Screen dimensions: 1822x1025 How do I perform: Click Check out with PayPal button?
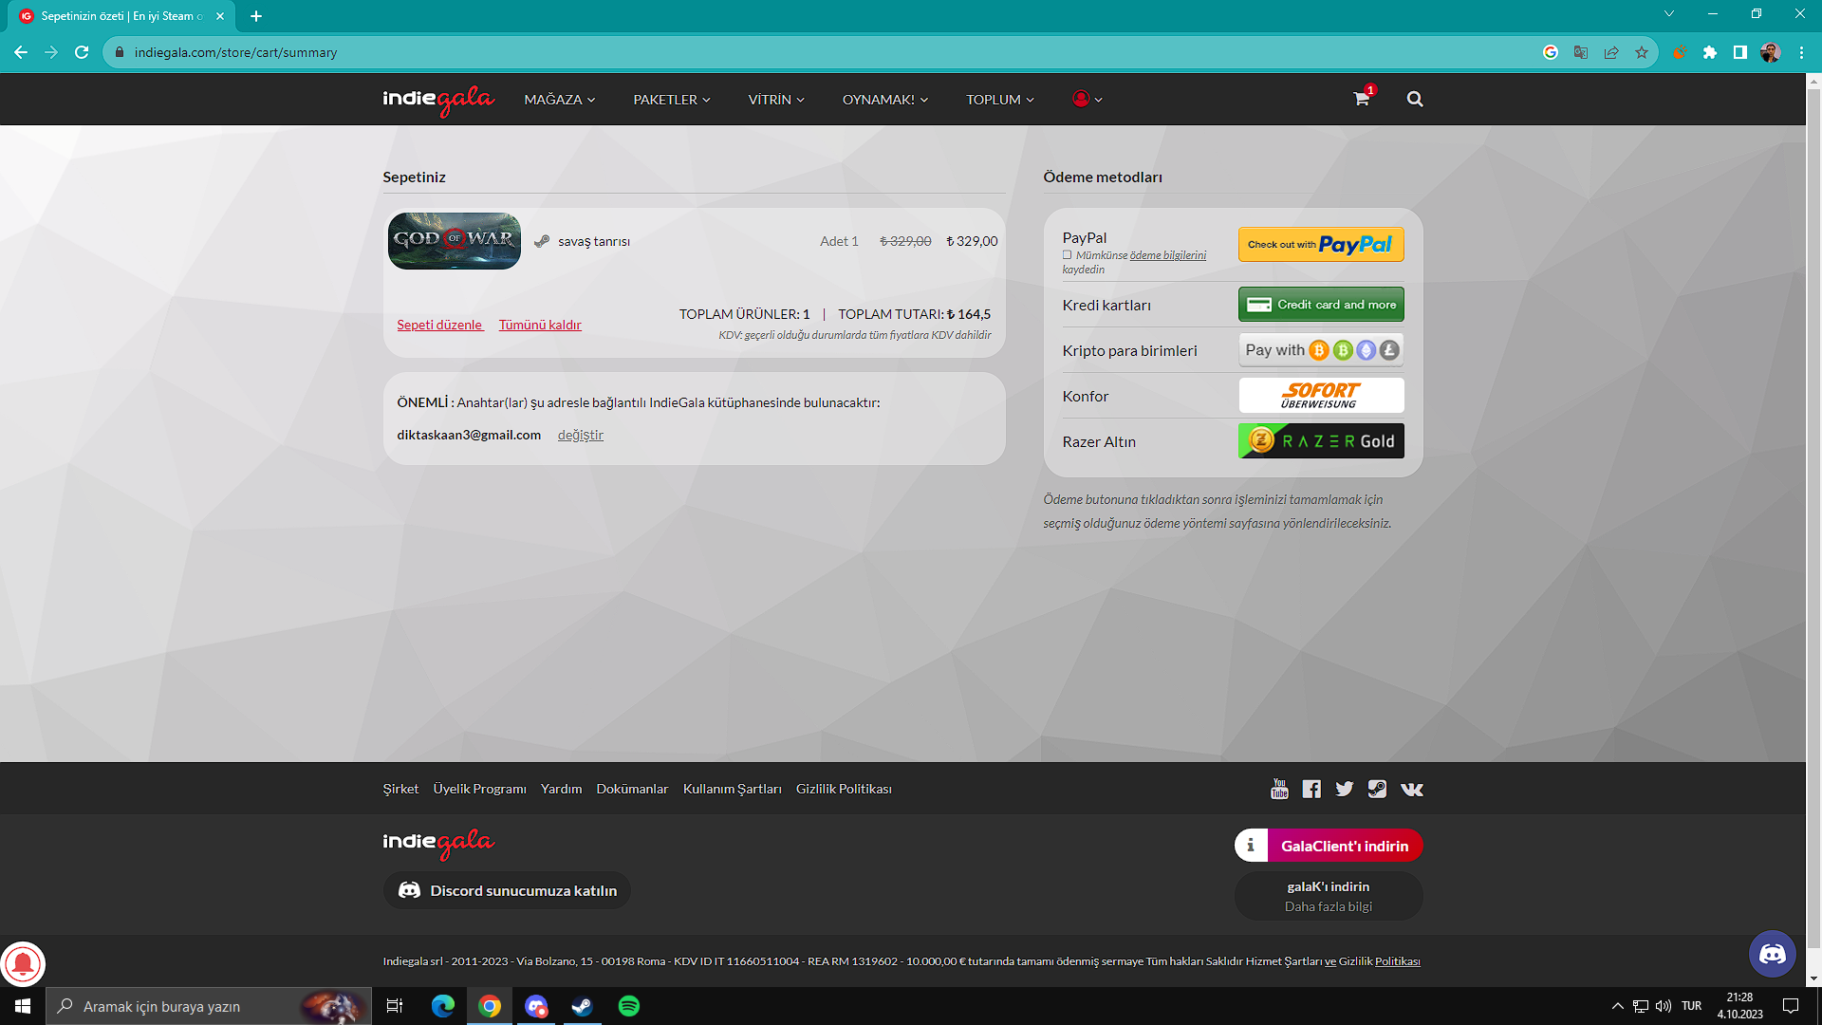click(x=1321, y=245)
